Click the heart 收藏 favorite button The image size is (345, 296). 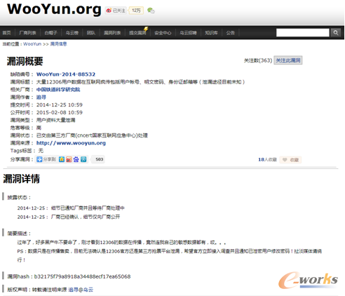(x=290, y=160)
